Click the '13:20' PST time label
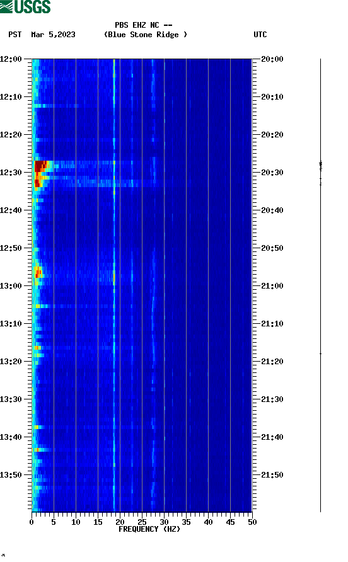Image resolution: width=348 pixels, height=562 pixels. click(x=11, y=362)
